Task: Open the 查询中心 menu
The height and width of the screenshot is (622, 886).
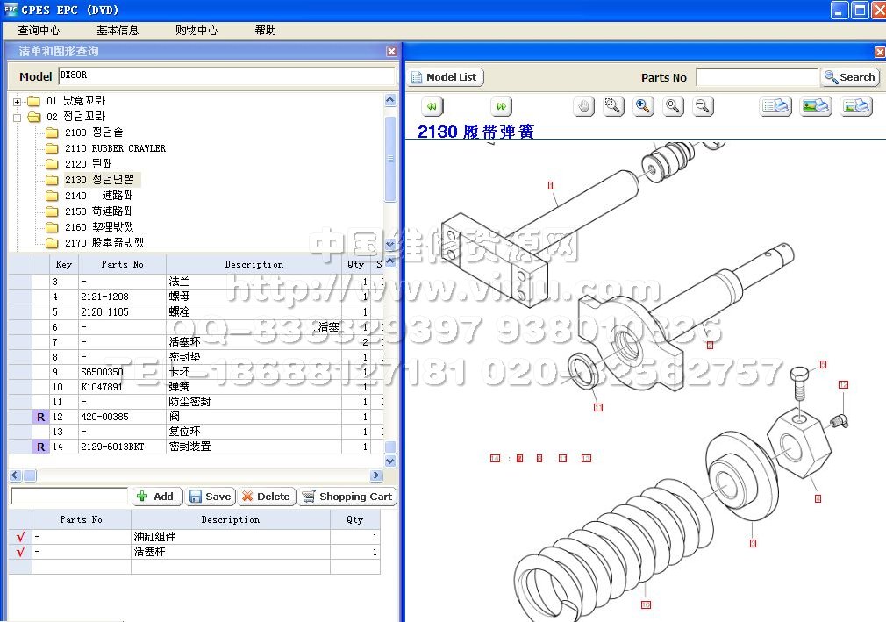Action: coord(39,30)
